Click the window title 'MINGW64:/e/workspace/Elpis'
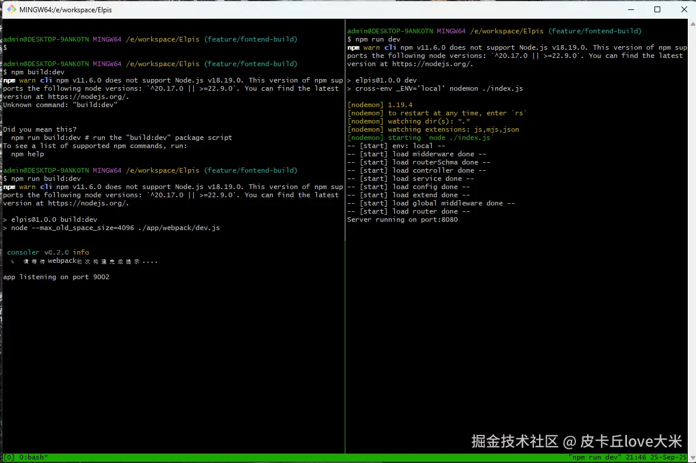 click(66, 10)
